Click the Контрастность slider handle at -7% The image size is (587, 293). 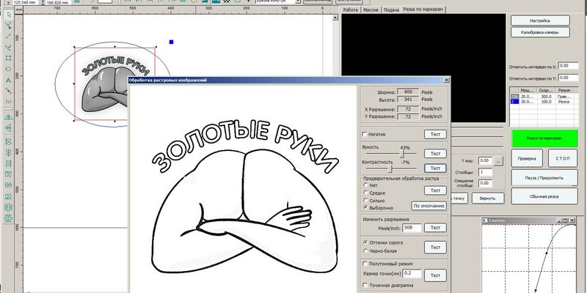click(390, 169)
